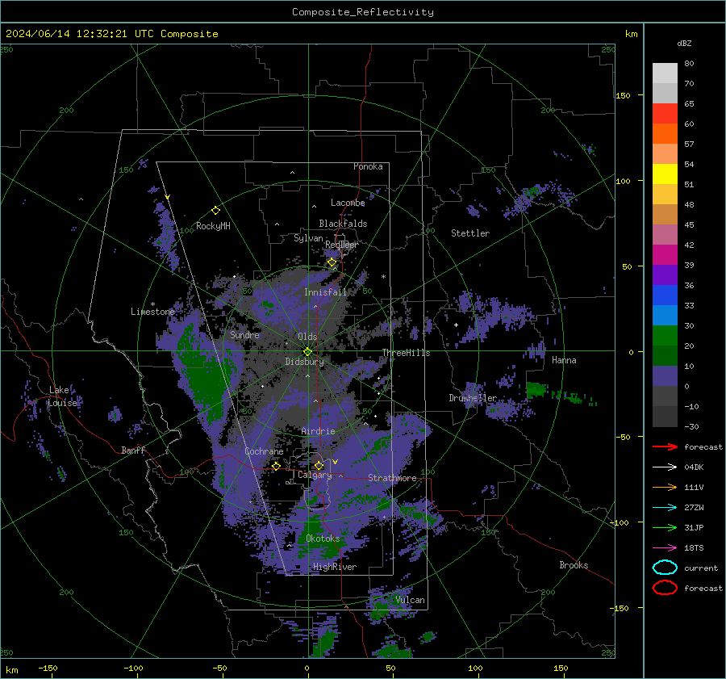The height and width of the screenshot is (679, 726).
Task: Click the ThreeHills label
Action: [x=406, y=353]
